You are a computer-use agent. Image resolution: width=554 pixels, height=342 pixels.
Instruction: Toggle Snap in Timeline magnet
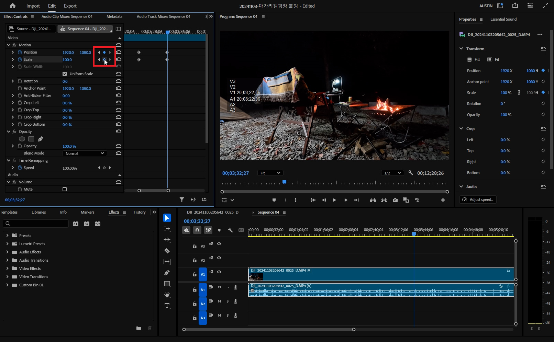pyautogui.click(x=197, y=230)
